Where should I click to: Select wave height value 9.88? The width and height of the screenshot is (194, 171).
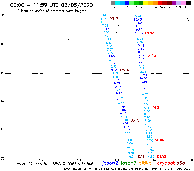coord(126,127)
